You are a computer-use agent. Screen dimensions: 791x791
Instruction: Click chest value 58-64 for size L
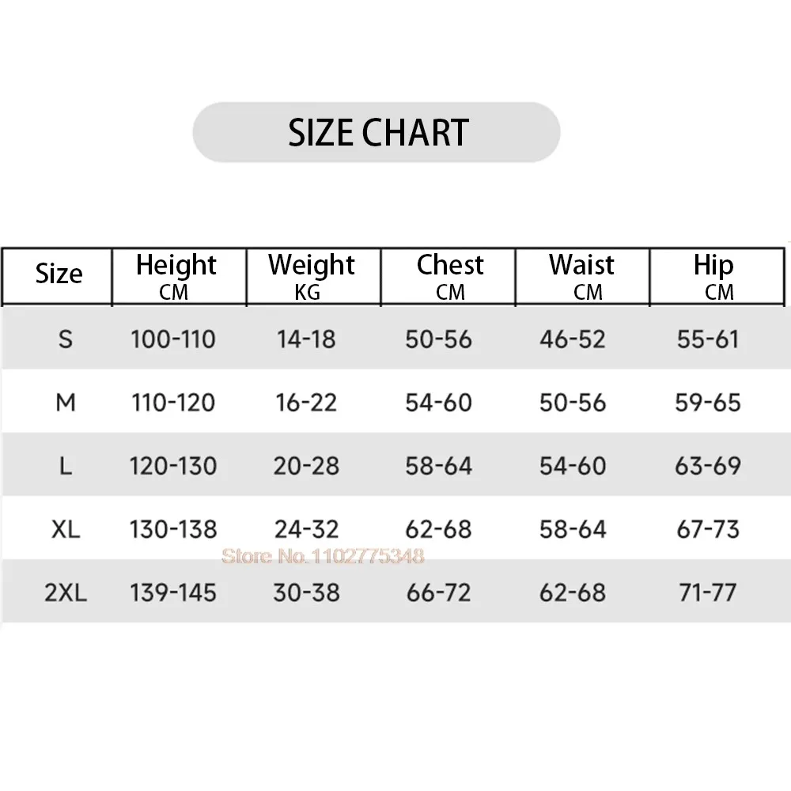click(x=439, y=466)
